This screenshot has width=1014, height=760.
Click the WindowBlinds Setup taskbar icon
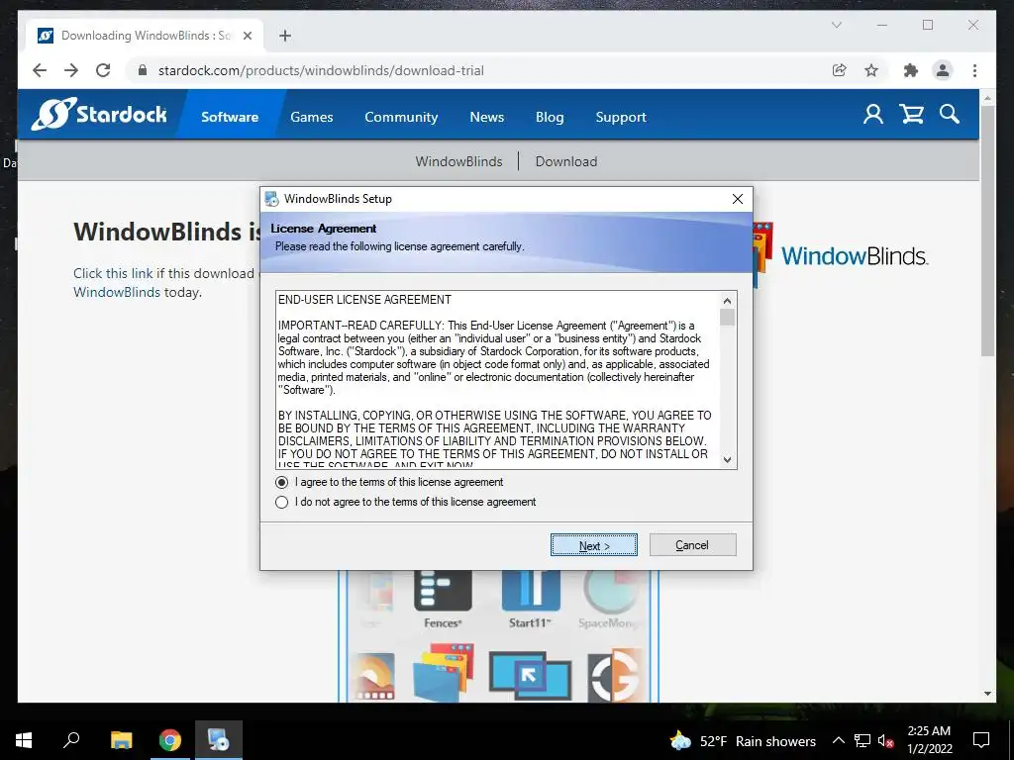tap(219, 740)
